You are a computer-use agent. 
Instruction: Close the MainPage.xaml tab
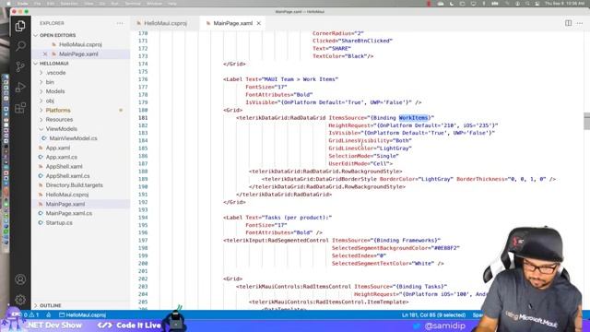[x=258, y=23]
